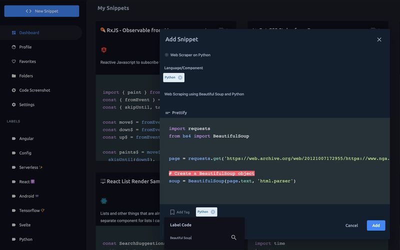The width and height of the screenshot is (400, 250).
Task: Remove the Python tag chip
Action: pyautogui.click(x=213, y=212)
